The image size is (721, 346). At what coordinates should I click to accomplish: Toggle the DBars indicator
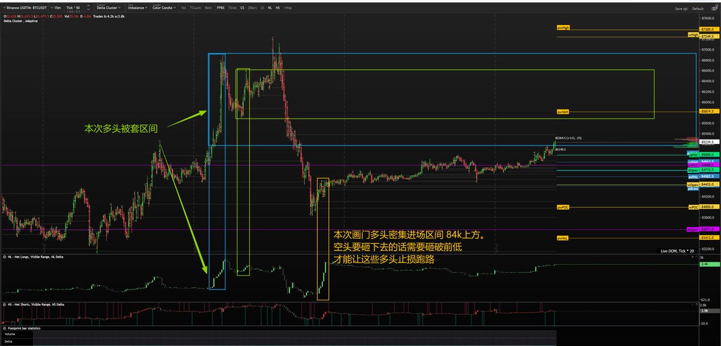click(252, 8)
